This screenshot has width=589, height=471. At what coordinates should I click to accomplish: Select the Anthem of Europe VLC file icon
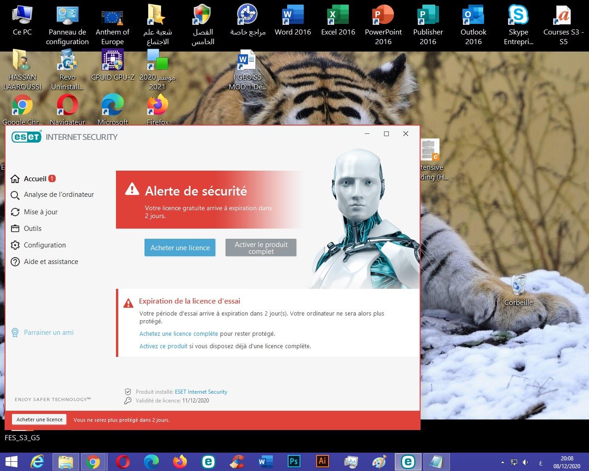click(112, 25)
